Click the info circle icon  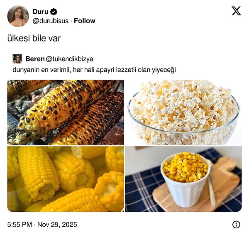[x=236, y=225]
